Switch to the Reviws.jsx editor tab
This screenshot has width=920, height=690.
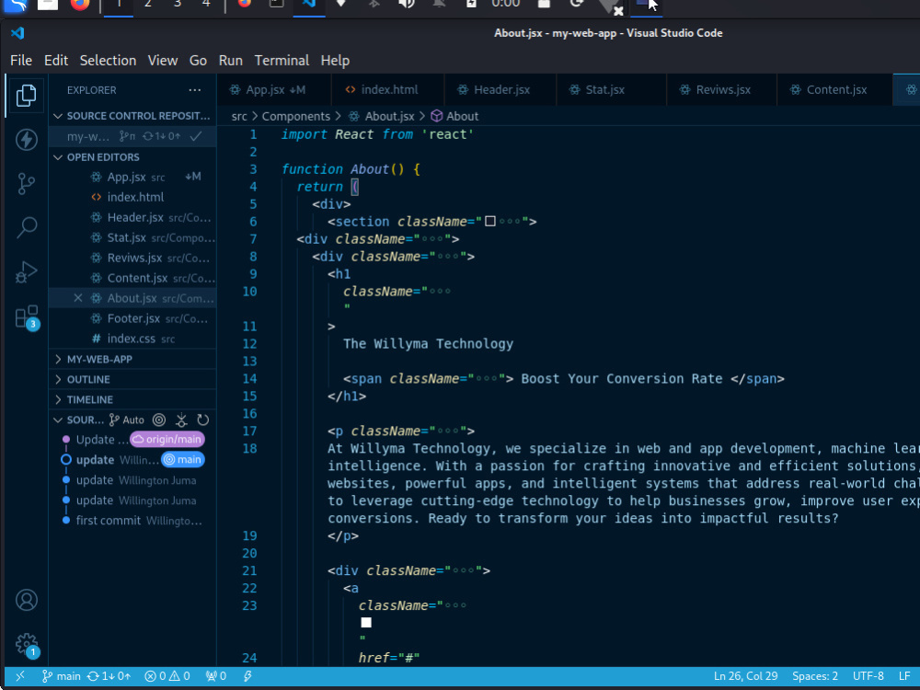pyautogui.click(x=721, y=90)
